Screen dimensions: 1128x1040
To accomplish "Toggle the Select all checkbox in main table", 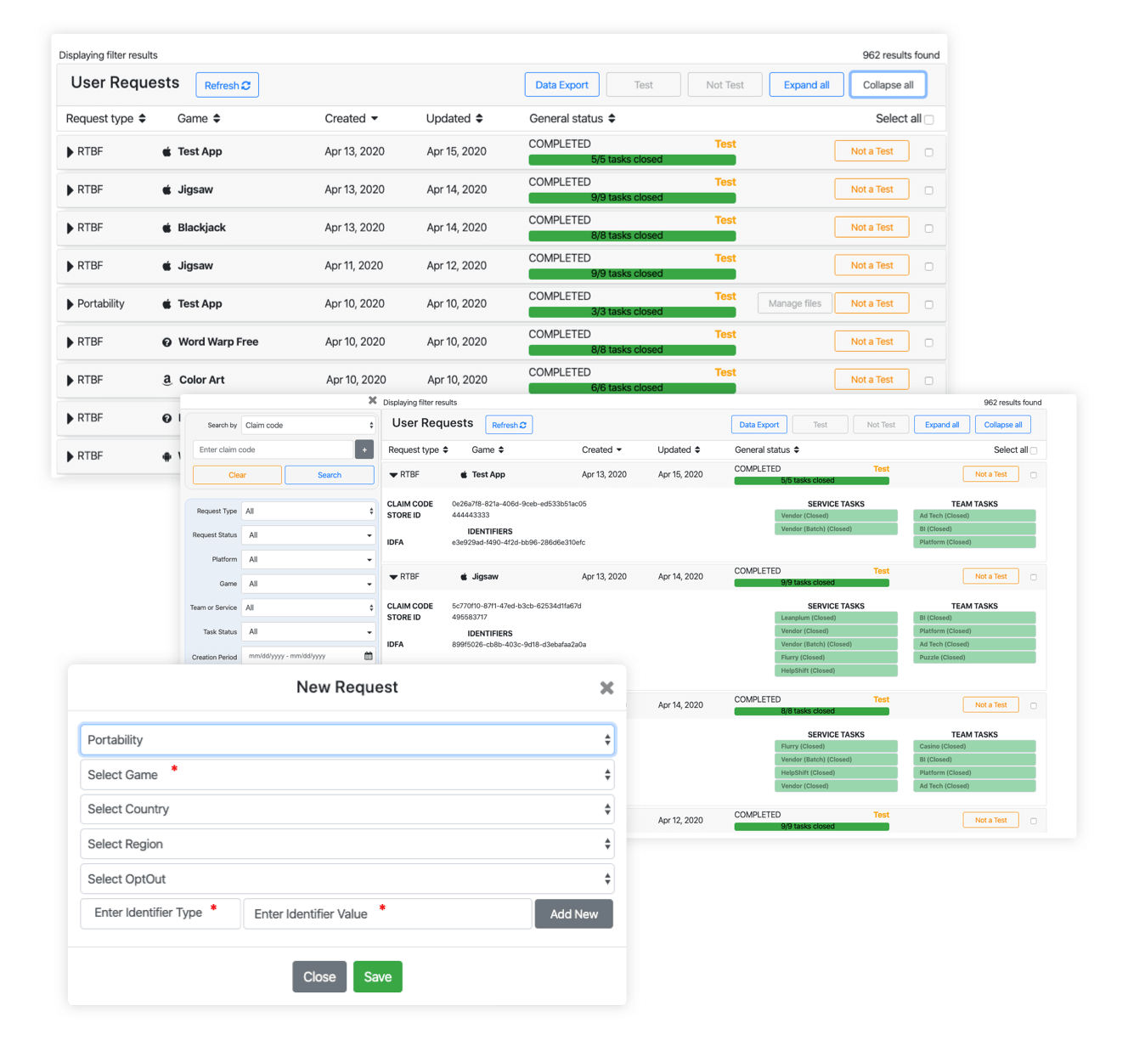I will 928,120.
